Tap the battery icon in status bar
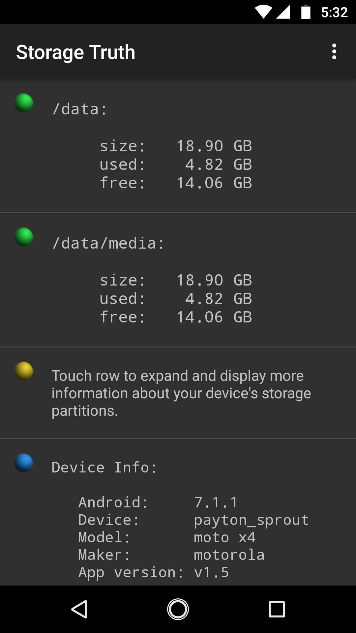The width and height of the screenshot is (356, 633). coord(306,12)
